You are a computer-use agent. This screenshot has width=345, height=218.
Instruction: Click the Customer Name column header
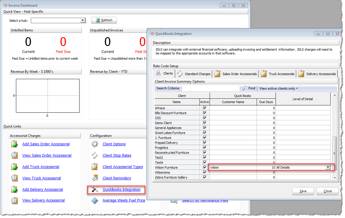click(233, 102)
